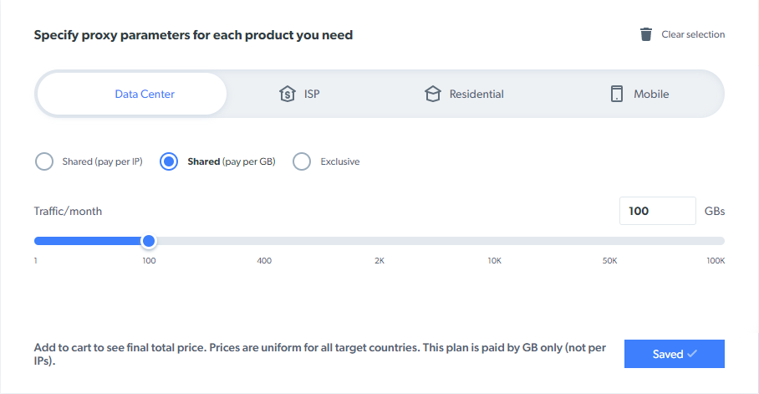759x394 pixels.
Task: Click the Clear selection link
Action: [692, 34]
